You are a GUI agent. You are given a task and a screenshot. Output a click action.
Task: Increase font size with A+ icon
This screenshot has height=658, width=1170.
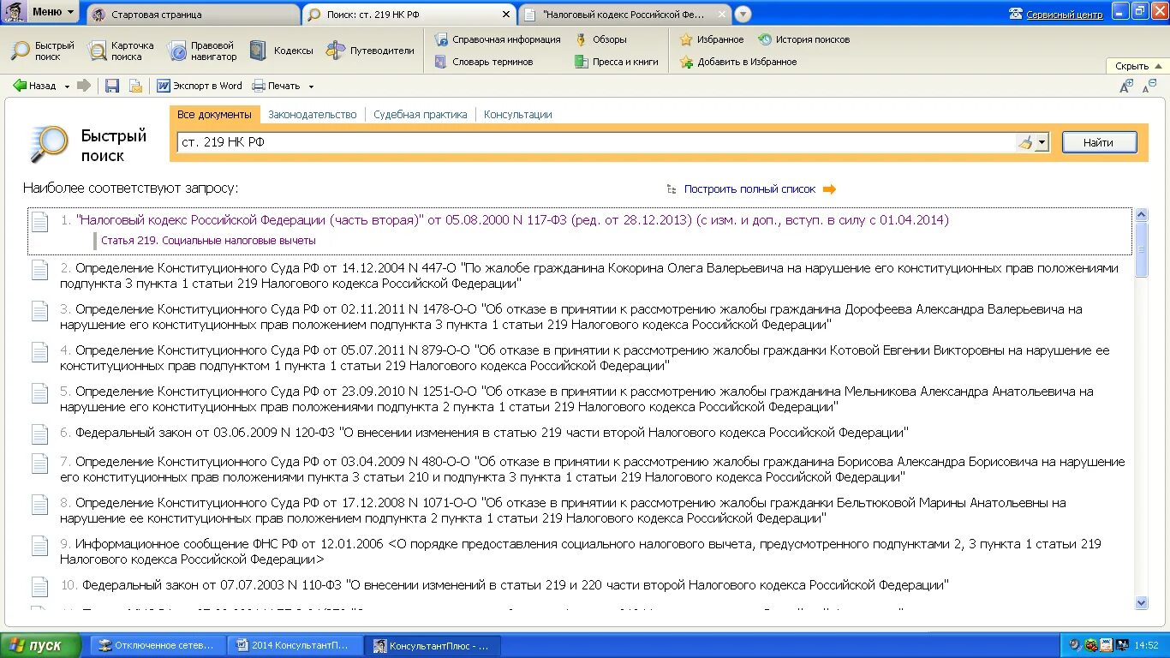1127,86
